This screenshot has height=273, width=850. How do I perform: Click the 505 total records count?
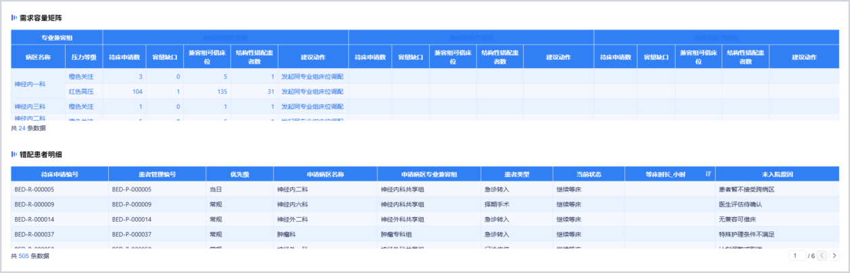tap(24, 256)
